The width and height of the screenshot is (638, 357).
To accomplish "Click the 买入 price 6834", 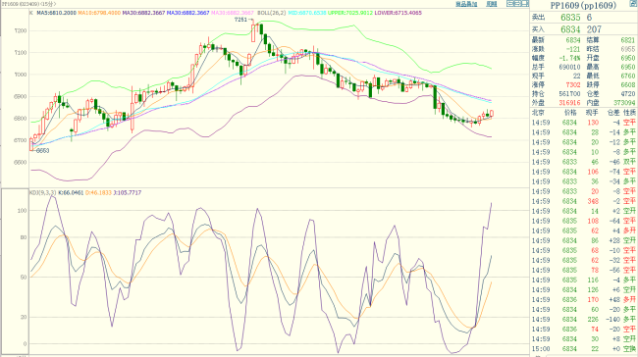I will tap(570, 29).
